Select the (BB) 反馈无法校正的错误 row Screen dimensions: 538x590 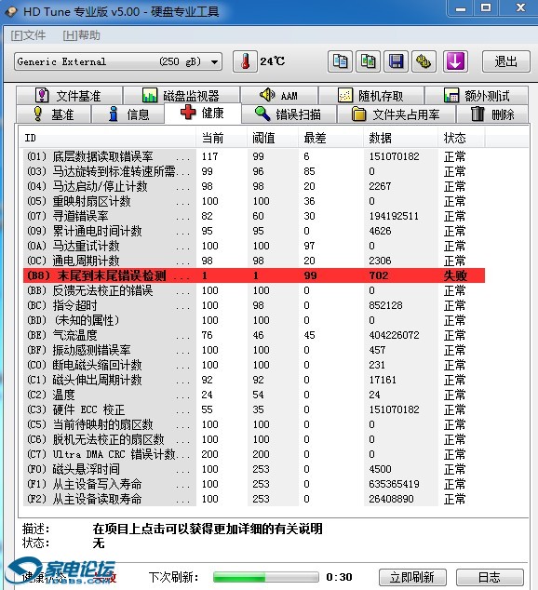coord(254,290)
